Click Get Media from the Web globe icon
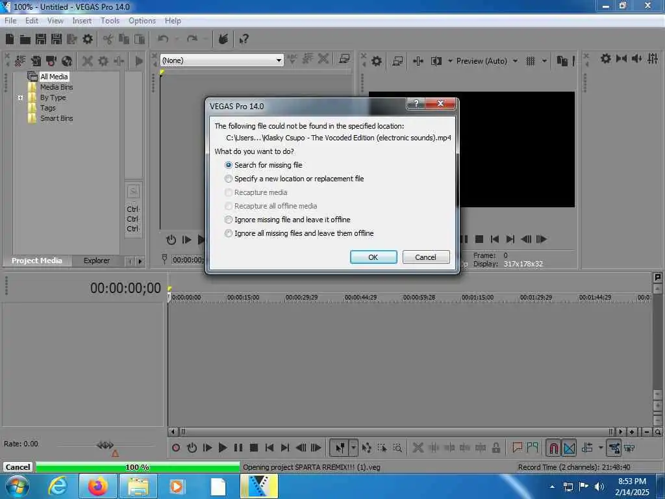The height and width of the screenshot is (499, 665). (x=67, y=61)
